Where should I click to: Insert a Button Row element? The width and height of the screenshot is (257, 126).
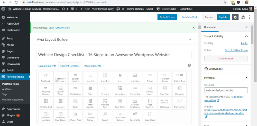pos(179,77)
